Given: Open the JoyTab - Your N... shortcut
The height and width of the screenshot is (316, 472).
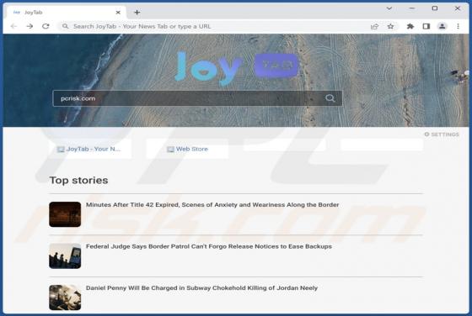Looking at the screenshot, I should tap(89, 149).
